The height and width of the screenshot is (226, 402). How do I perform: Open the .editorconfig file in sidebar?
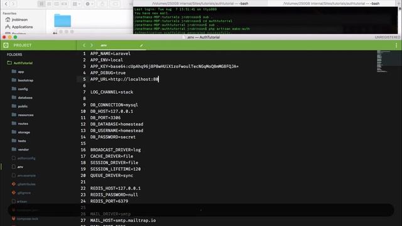click(x=24, y=158)
